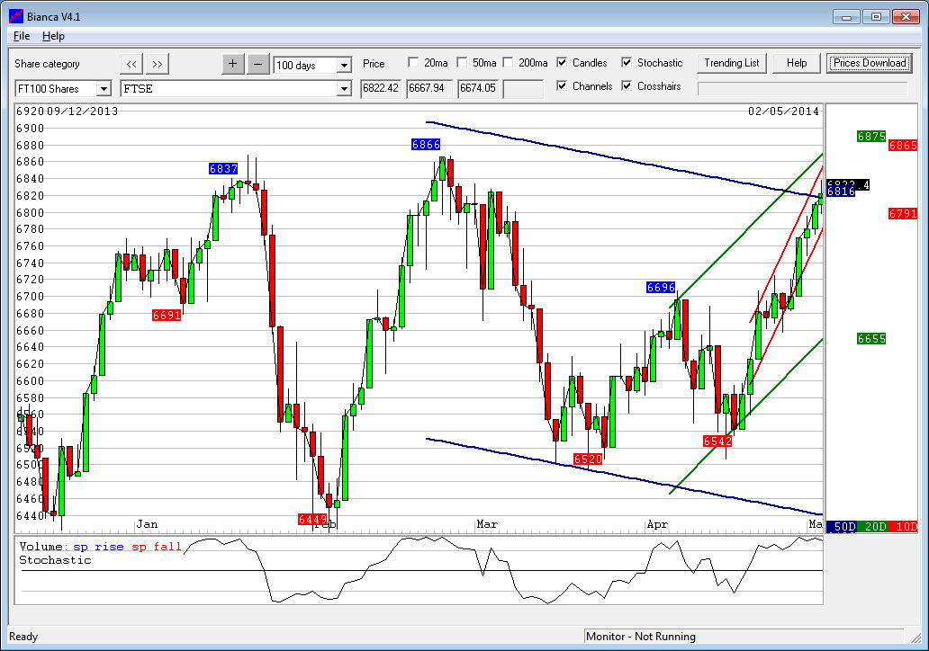The image size is (929, 651).
Task: Expand the FT100 Shares category dropdown
Action: click(x=103, y=89)
